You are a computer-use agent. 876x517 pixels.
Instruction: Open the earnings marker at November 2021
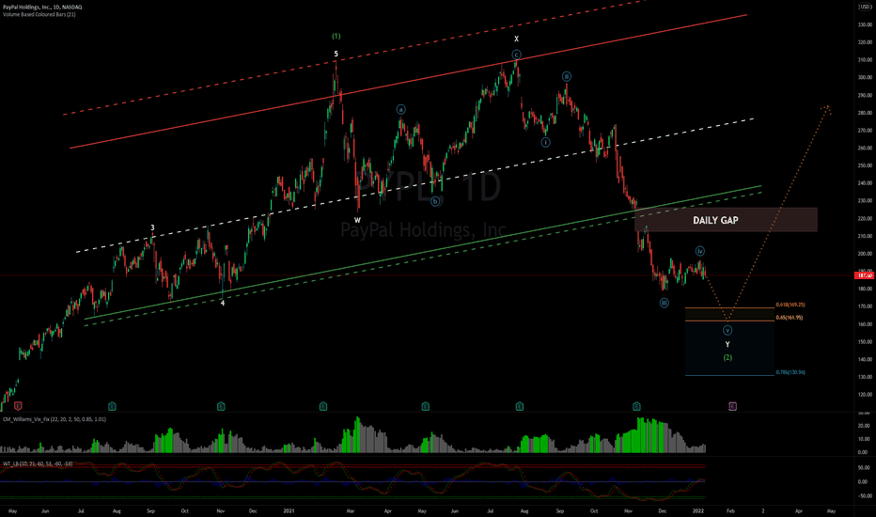[x=636, y=406]
